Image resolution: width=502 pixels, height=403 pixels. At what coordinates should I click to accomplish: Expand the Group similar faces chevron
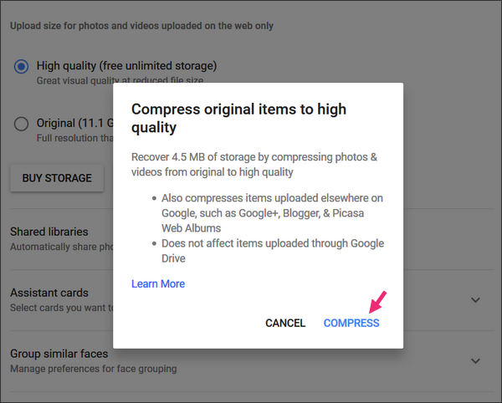tap(476, 361)
